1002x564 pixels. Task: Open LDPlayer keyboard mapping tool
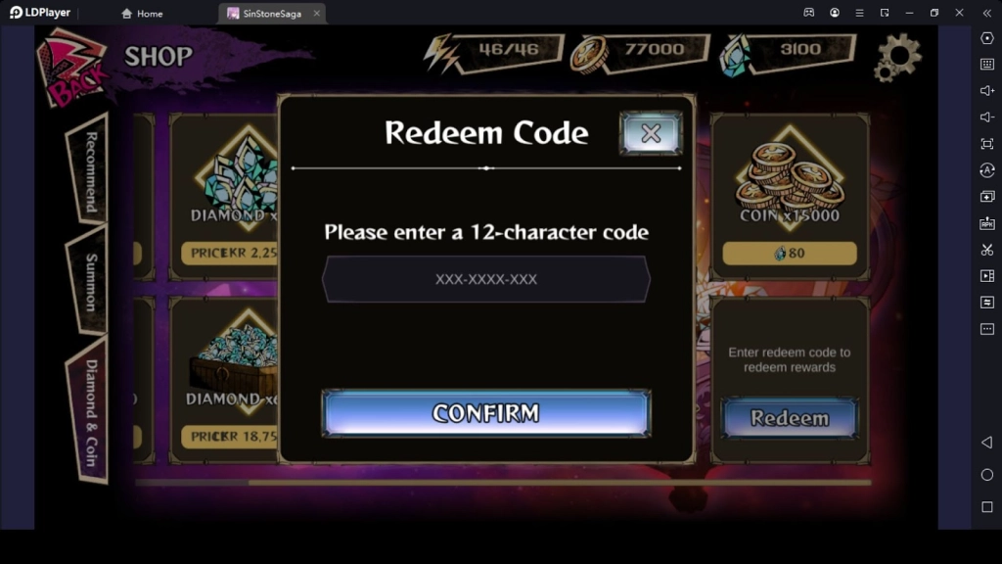point(986,64)
